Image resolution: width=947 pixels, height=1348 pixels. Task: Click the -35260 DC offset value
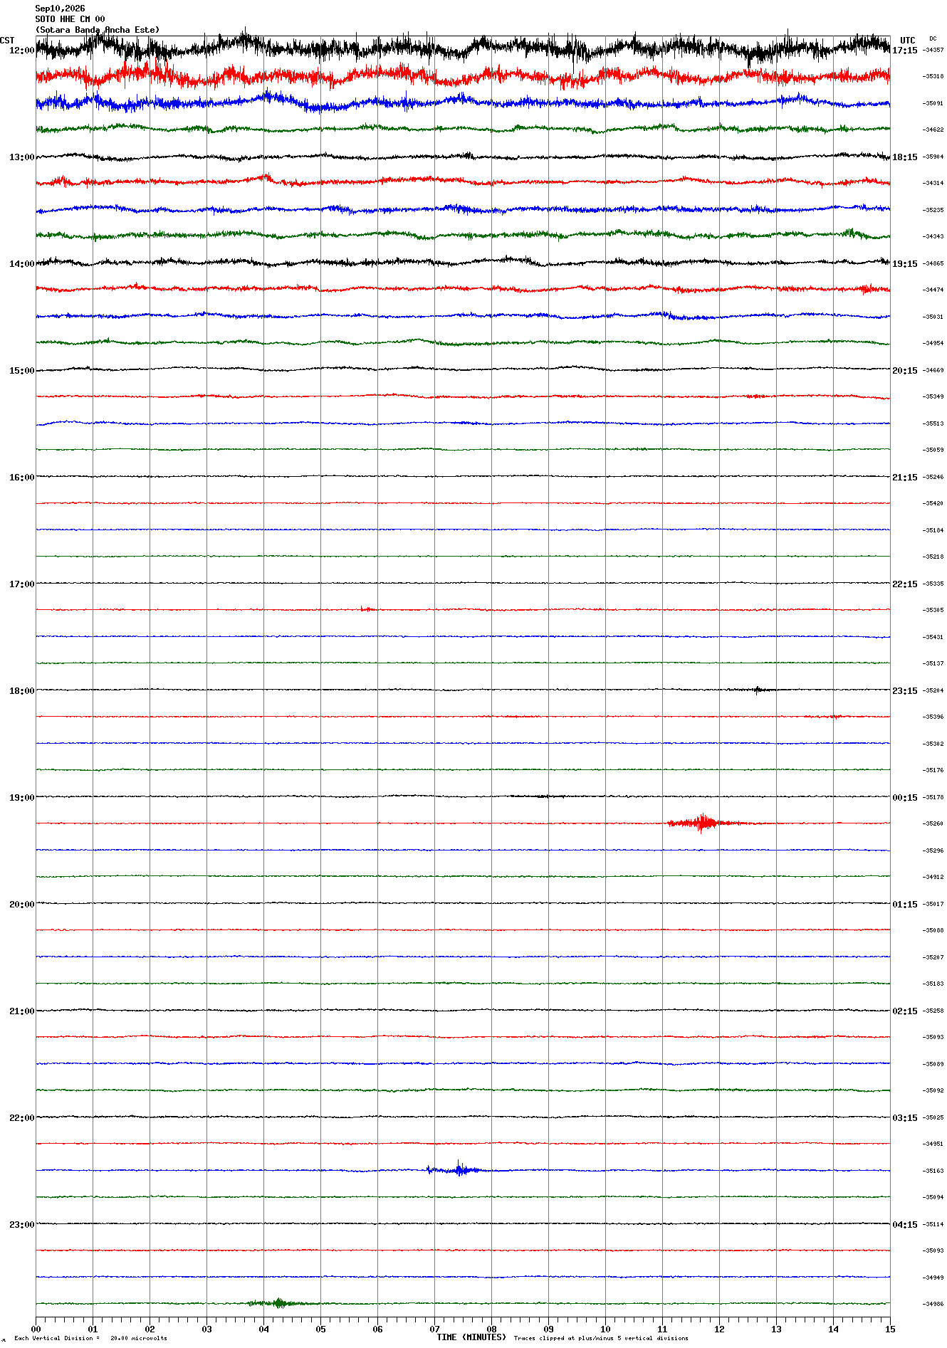coord(933,823)
